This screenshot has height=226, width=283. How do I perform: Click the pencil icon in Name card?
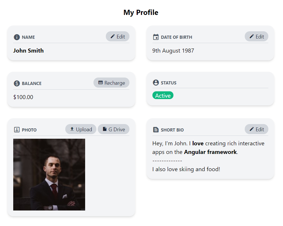[x=113, y=36]
